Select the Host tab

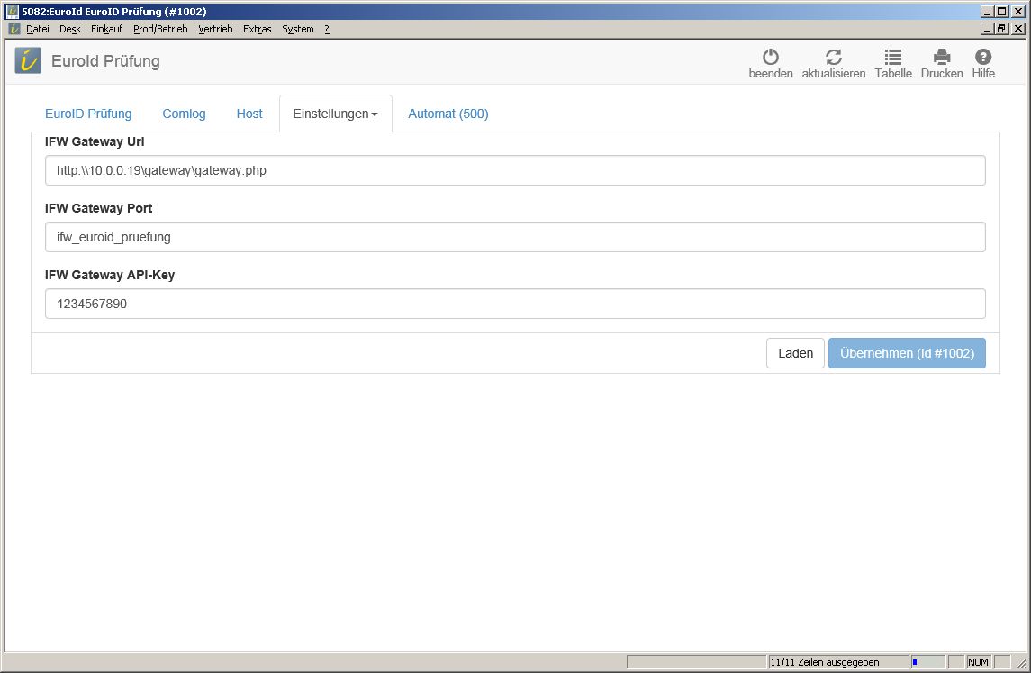249,114
